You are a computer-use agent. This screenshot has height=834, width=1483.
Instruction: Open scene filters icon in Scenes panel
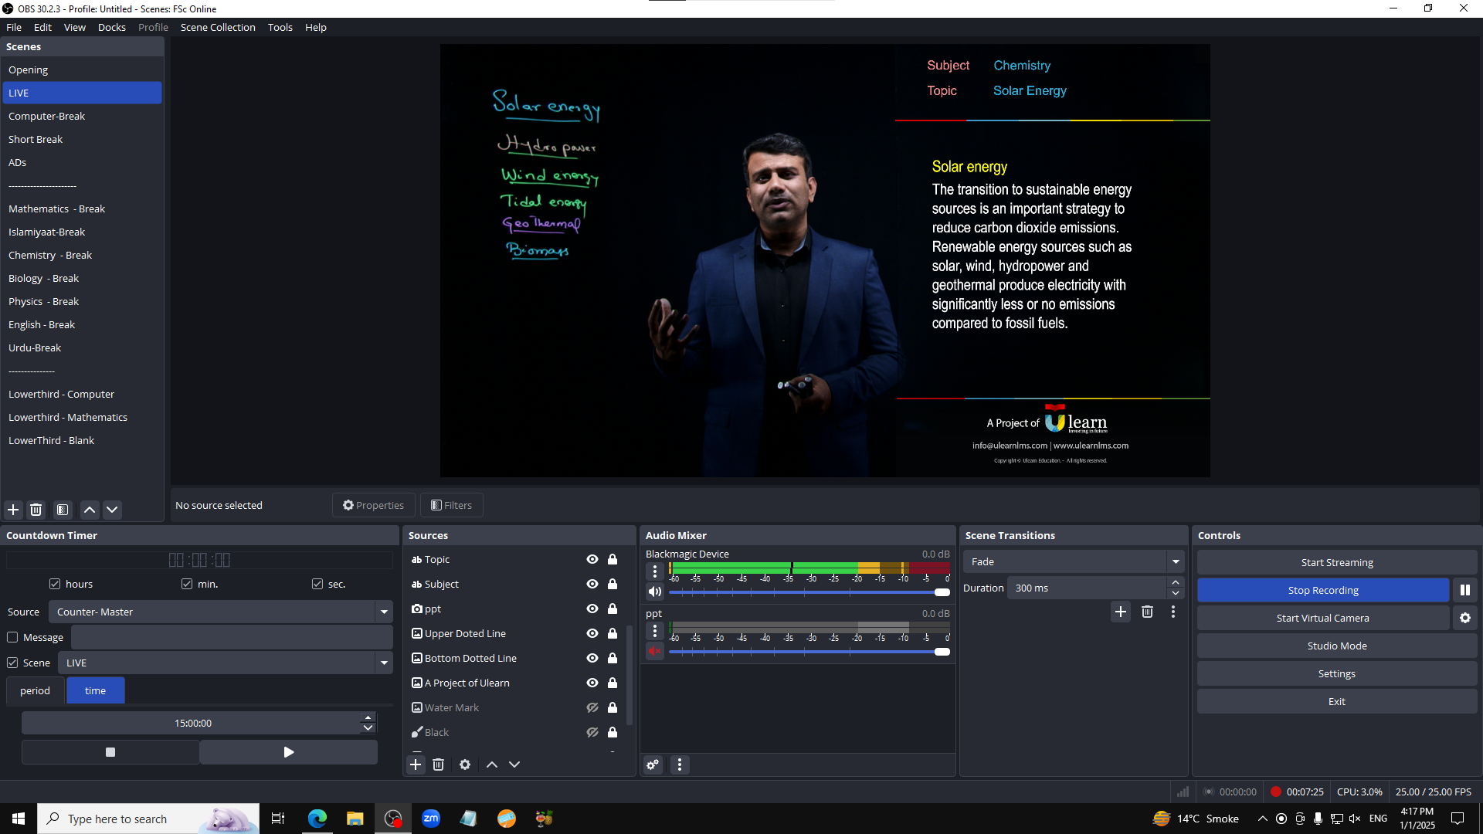point(63,510)
